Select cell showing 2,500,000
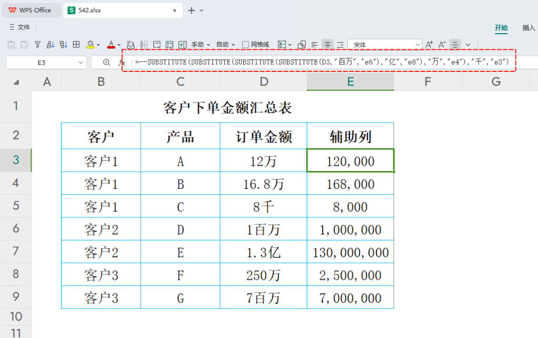The image size is (538, 338). coord(350,274)
